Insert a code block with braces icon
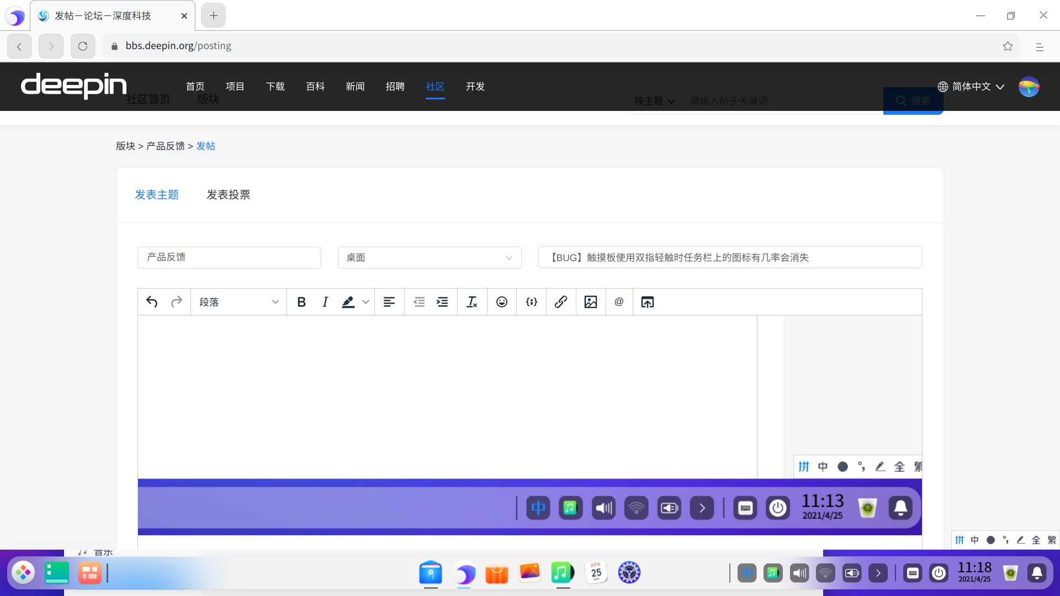The image size is (1060, 596). coord(531,302)
